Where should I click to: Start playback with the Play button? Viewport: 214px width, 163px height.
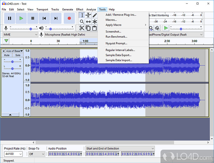tap(21, 18)
